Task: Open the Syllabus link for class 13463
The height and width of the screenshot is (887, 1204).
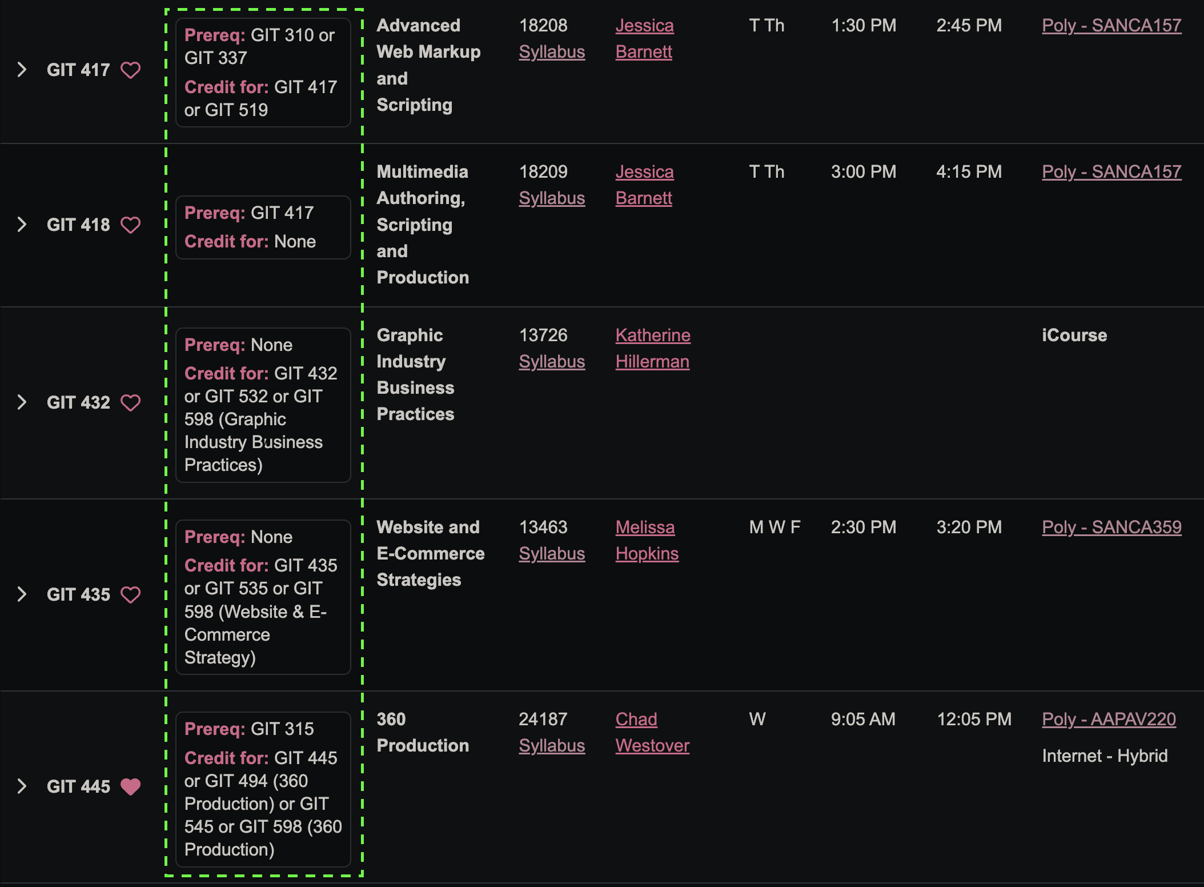Action: (552, 554)
